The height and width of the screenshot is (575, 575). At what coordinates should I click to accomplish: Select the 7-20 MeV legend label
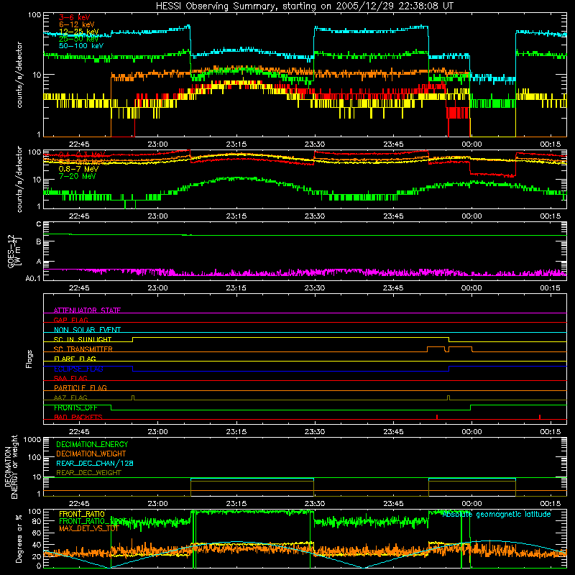click(x=77, y=176)
